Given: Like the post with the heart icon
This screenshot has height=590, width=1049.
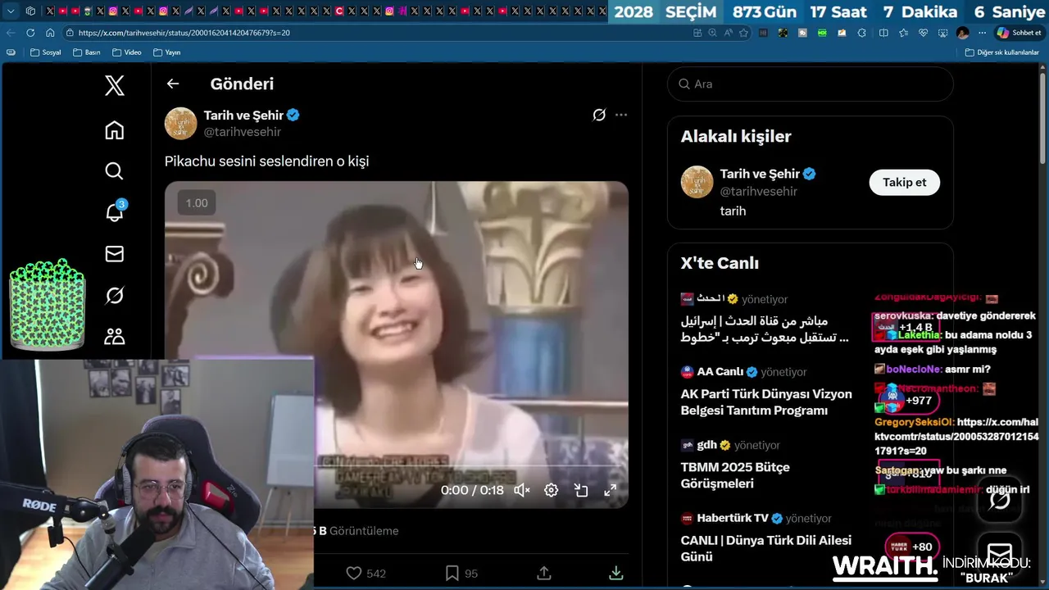Looking at the screenshot, I should pos(354,573).
